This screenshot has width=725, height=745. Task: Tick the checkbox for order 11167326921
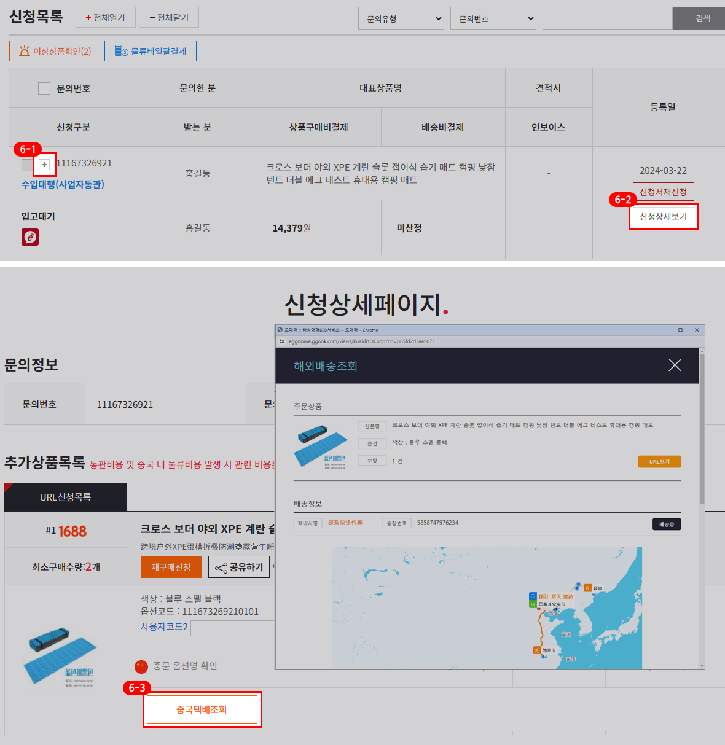click(27, 165)
